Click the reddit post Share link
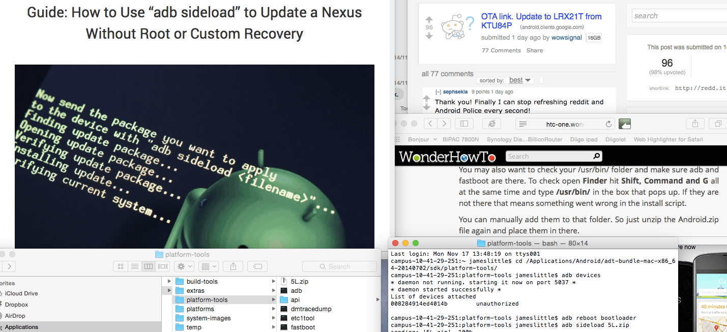This screenshot has width=727, height=332. coord(535,50)
